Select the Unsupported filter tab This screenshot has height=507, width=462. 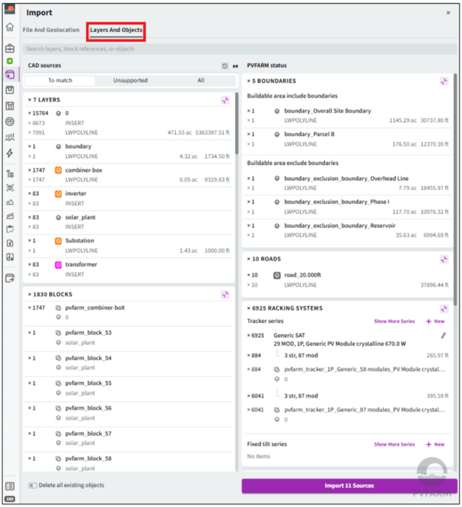pyautogui.click(x=131, y=81)
